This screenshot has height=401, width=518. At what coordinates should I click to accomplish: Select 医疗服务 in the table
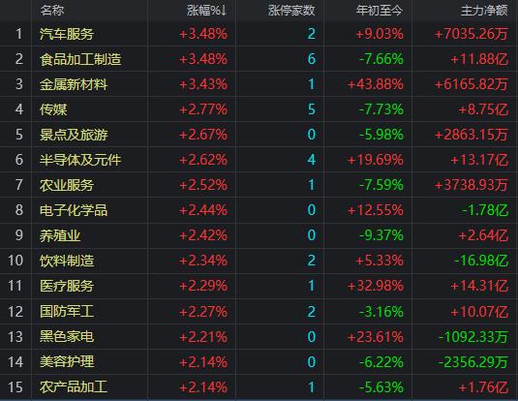(x=67, y=286)
